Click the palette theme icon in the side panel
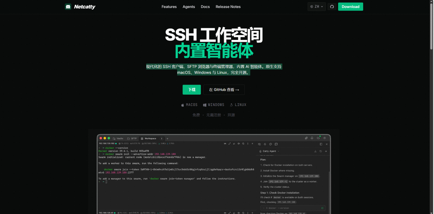This screenshot has height=214, width=434. click(271, 144)
